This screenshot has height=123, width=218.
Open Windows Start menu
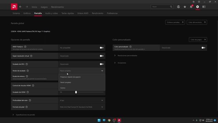coord(99,120)
